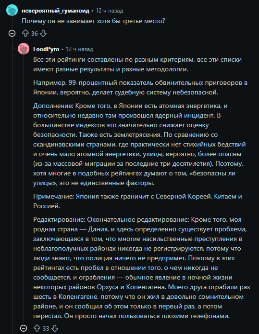This screenshot has height=334, width=259.
Task: Click the vote count 36
Action: [x=35, y=34]
